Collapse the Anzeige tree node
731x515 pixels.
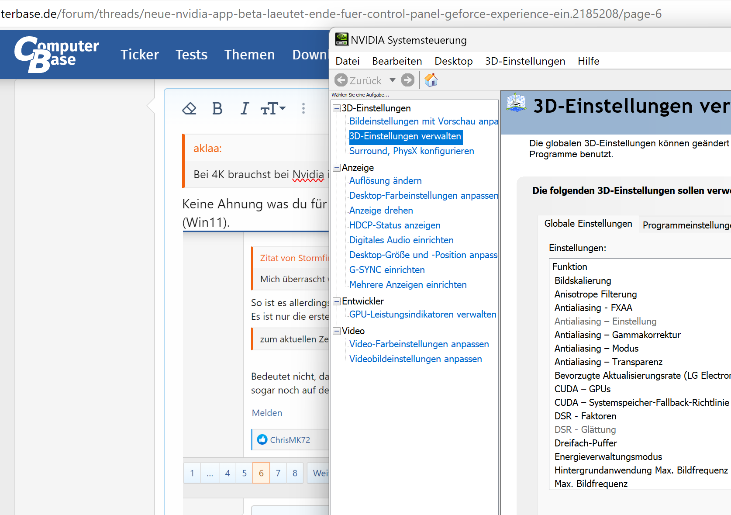click(337, 168)
